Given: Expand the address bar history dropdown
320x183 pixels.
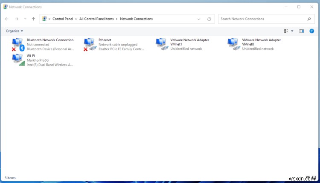Looking at the screenshot, I should [x=199, y=19].
